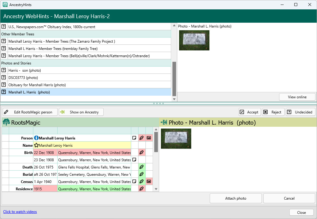The width and height of the screenshot is (317, 219).
Task: Mark the hint as Undecided
Action: 300,112
